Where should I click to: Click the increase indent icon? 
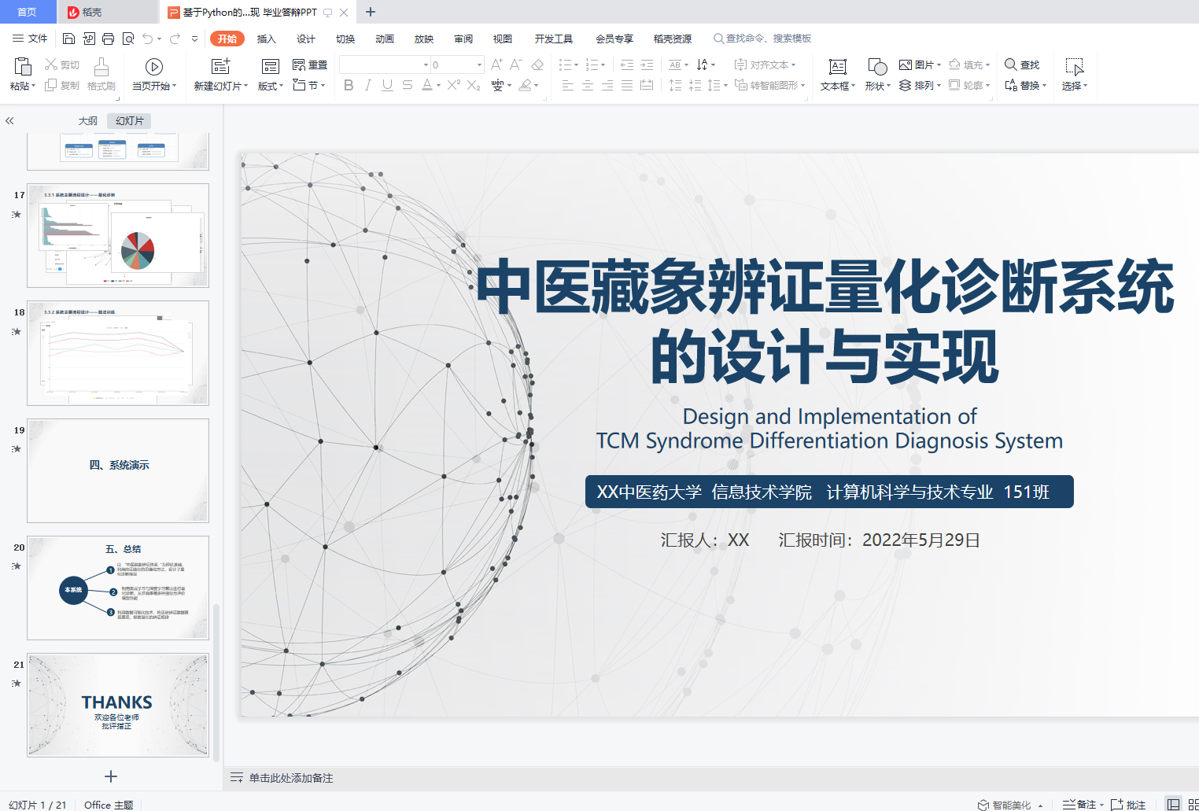647,65
